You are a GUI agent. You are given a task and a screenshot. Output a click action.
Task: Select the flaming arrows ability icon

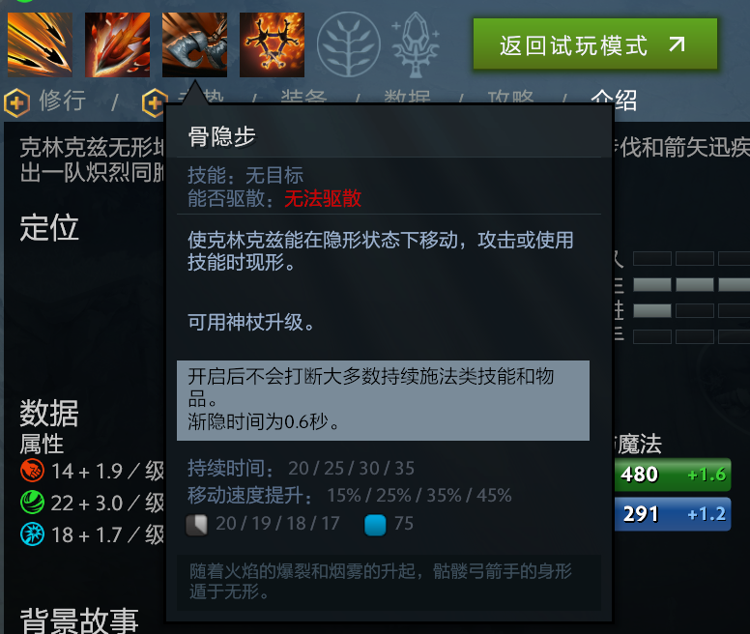[x=117, y=44]
